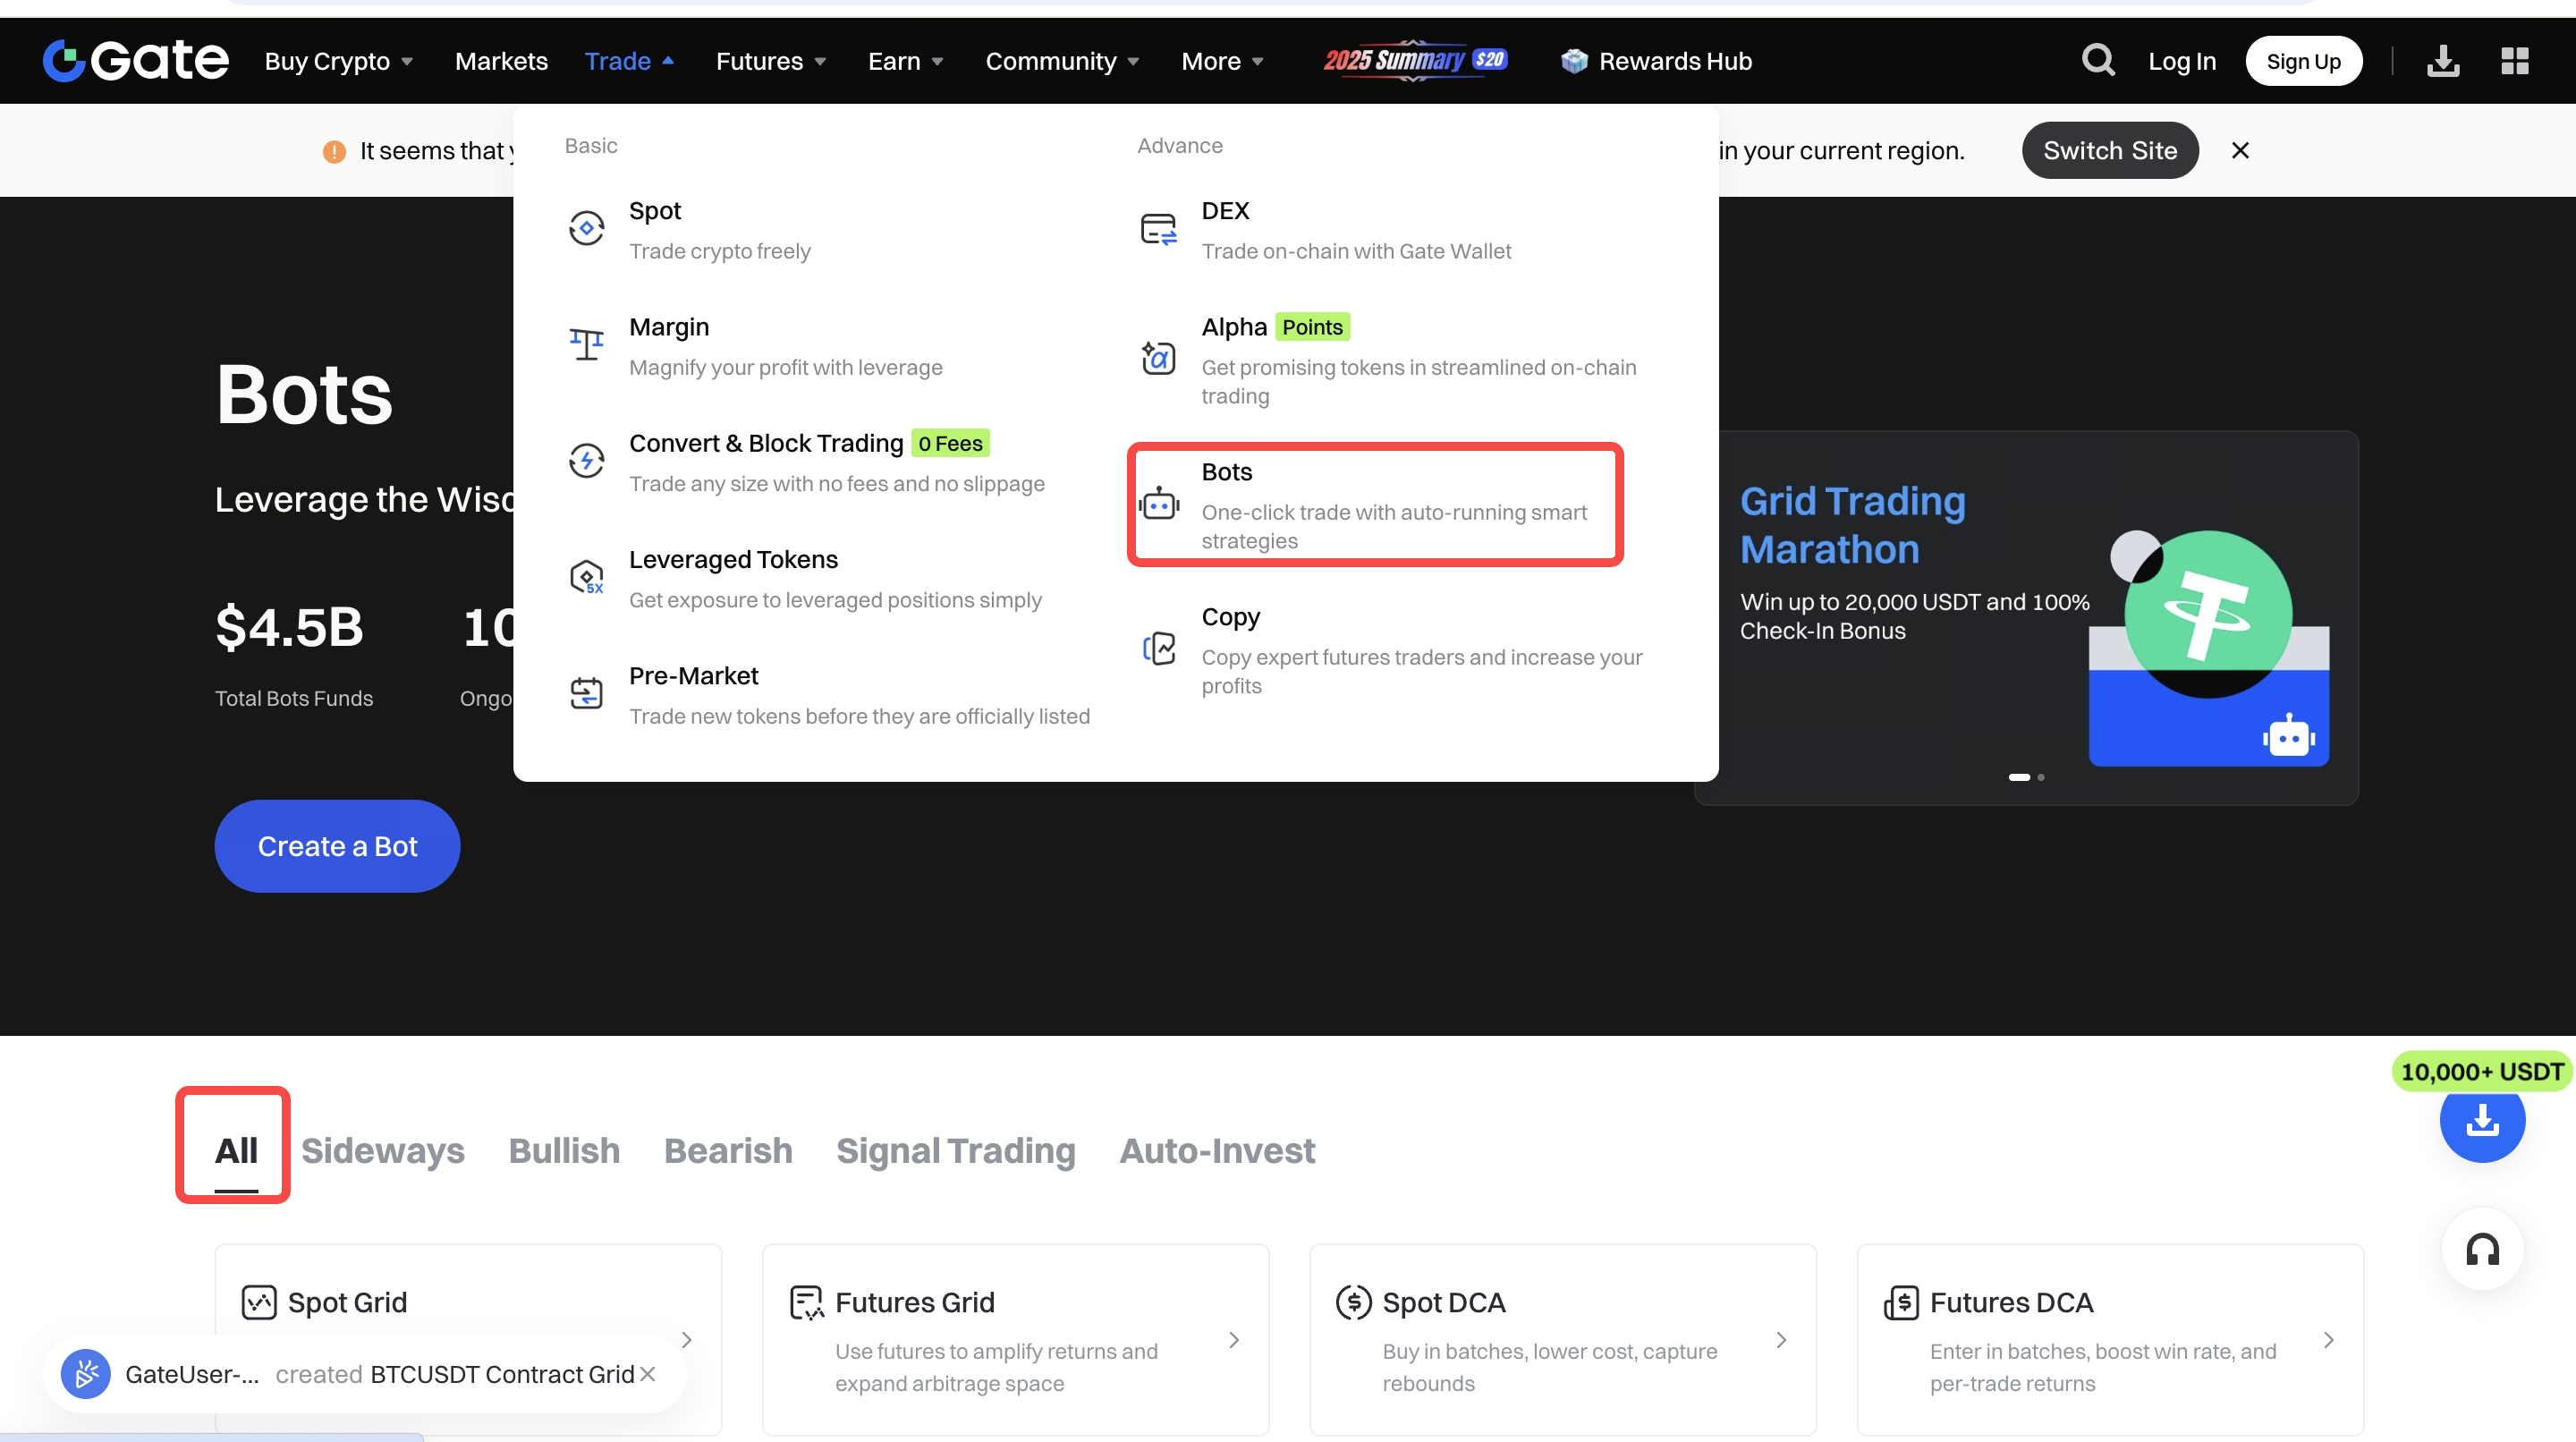This screenshot has height=1442, width=2576.
Task: Switch to the Sideways tab
Action: pyautogui.click(x=382, y=1150)
